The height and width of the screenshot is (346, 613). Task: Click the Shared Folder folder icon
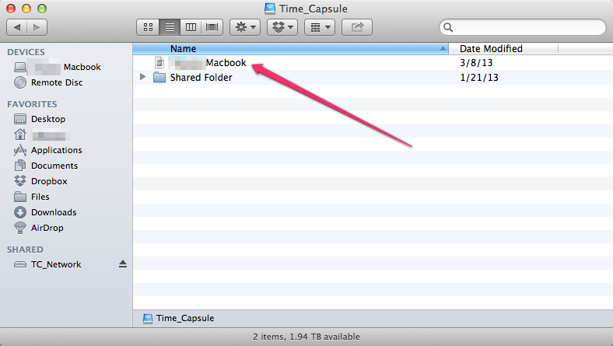click(x=159, y=78)
